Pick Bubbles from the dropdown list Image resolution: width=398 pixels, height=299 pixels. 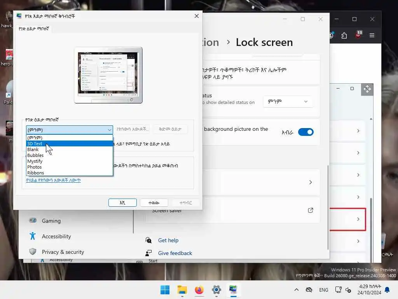[x=69, y=155]
